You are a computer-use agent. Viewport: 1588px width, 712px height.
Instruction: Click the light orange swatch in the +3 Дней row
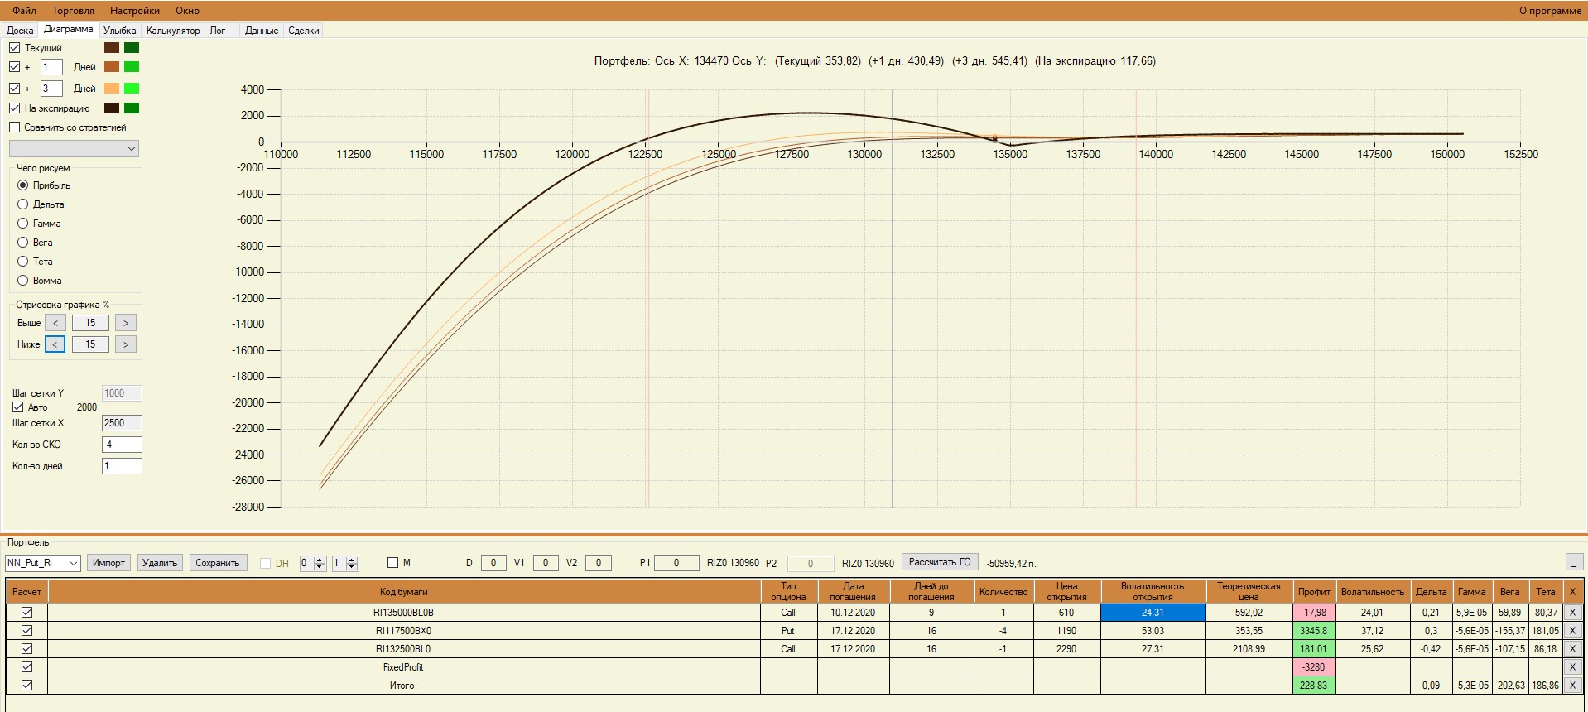pos(112,89)
